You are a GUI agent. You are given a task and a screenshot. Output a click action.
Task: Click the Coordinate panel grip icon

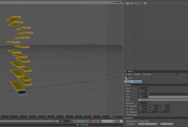(x=78, y=125)
